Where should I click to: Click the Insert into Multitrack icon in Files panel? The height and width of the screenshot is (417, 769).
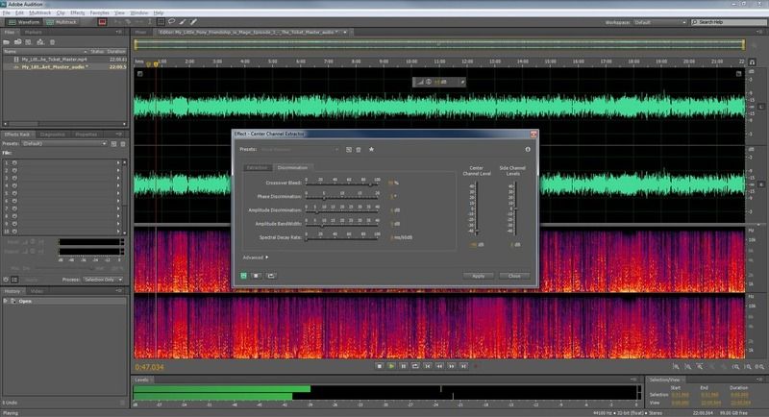40,42
